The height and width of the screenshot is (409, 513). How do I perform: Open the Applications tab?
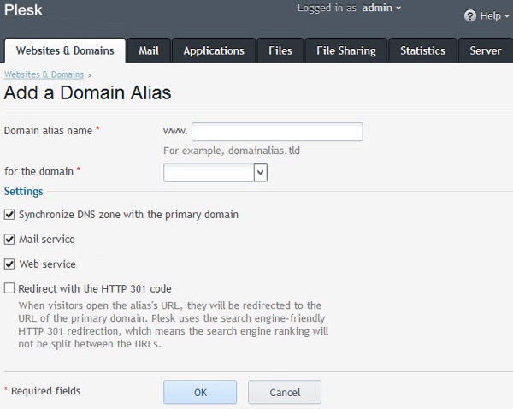point(214,50)
